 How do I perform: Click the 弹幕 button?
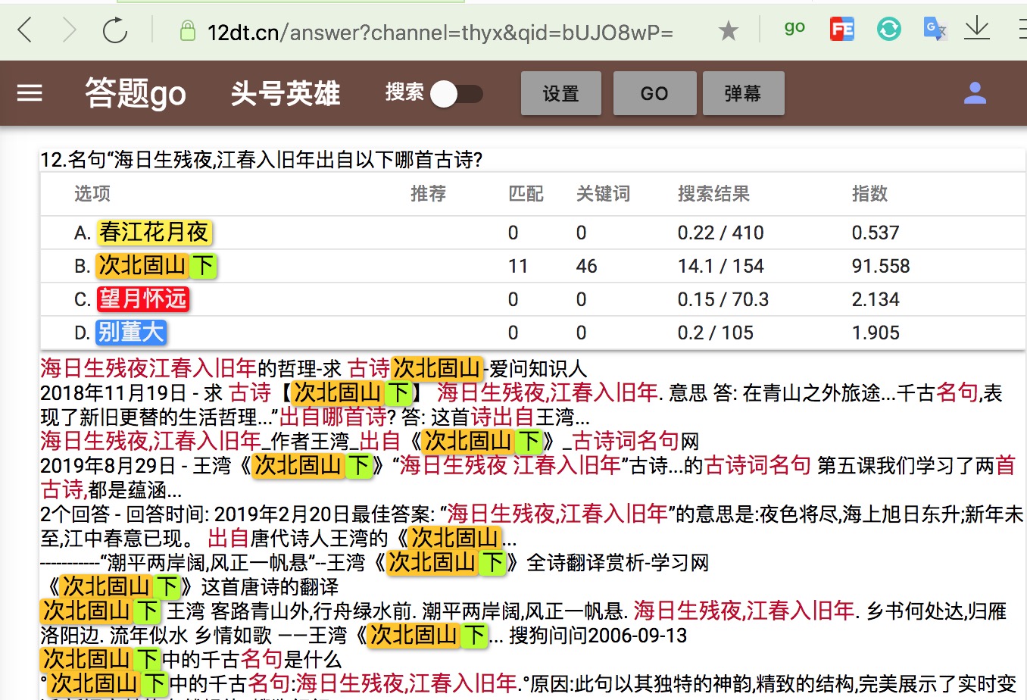point(743,93)
